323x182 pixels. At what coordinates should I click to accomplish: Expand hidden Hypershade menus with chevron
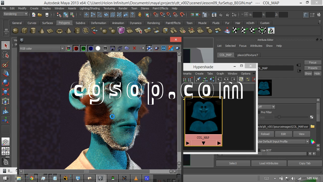click(x=254, y=74)
